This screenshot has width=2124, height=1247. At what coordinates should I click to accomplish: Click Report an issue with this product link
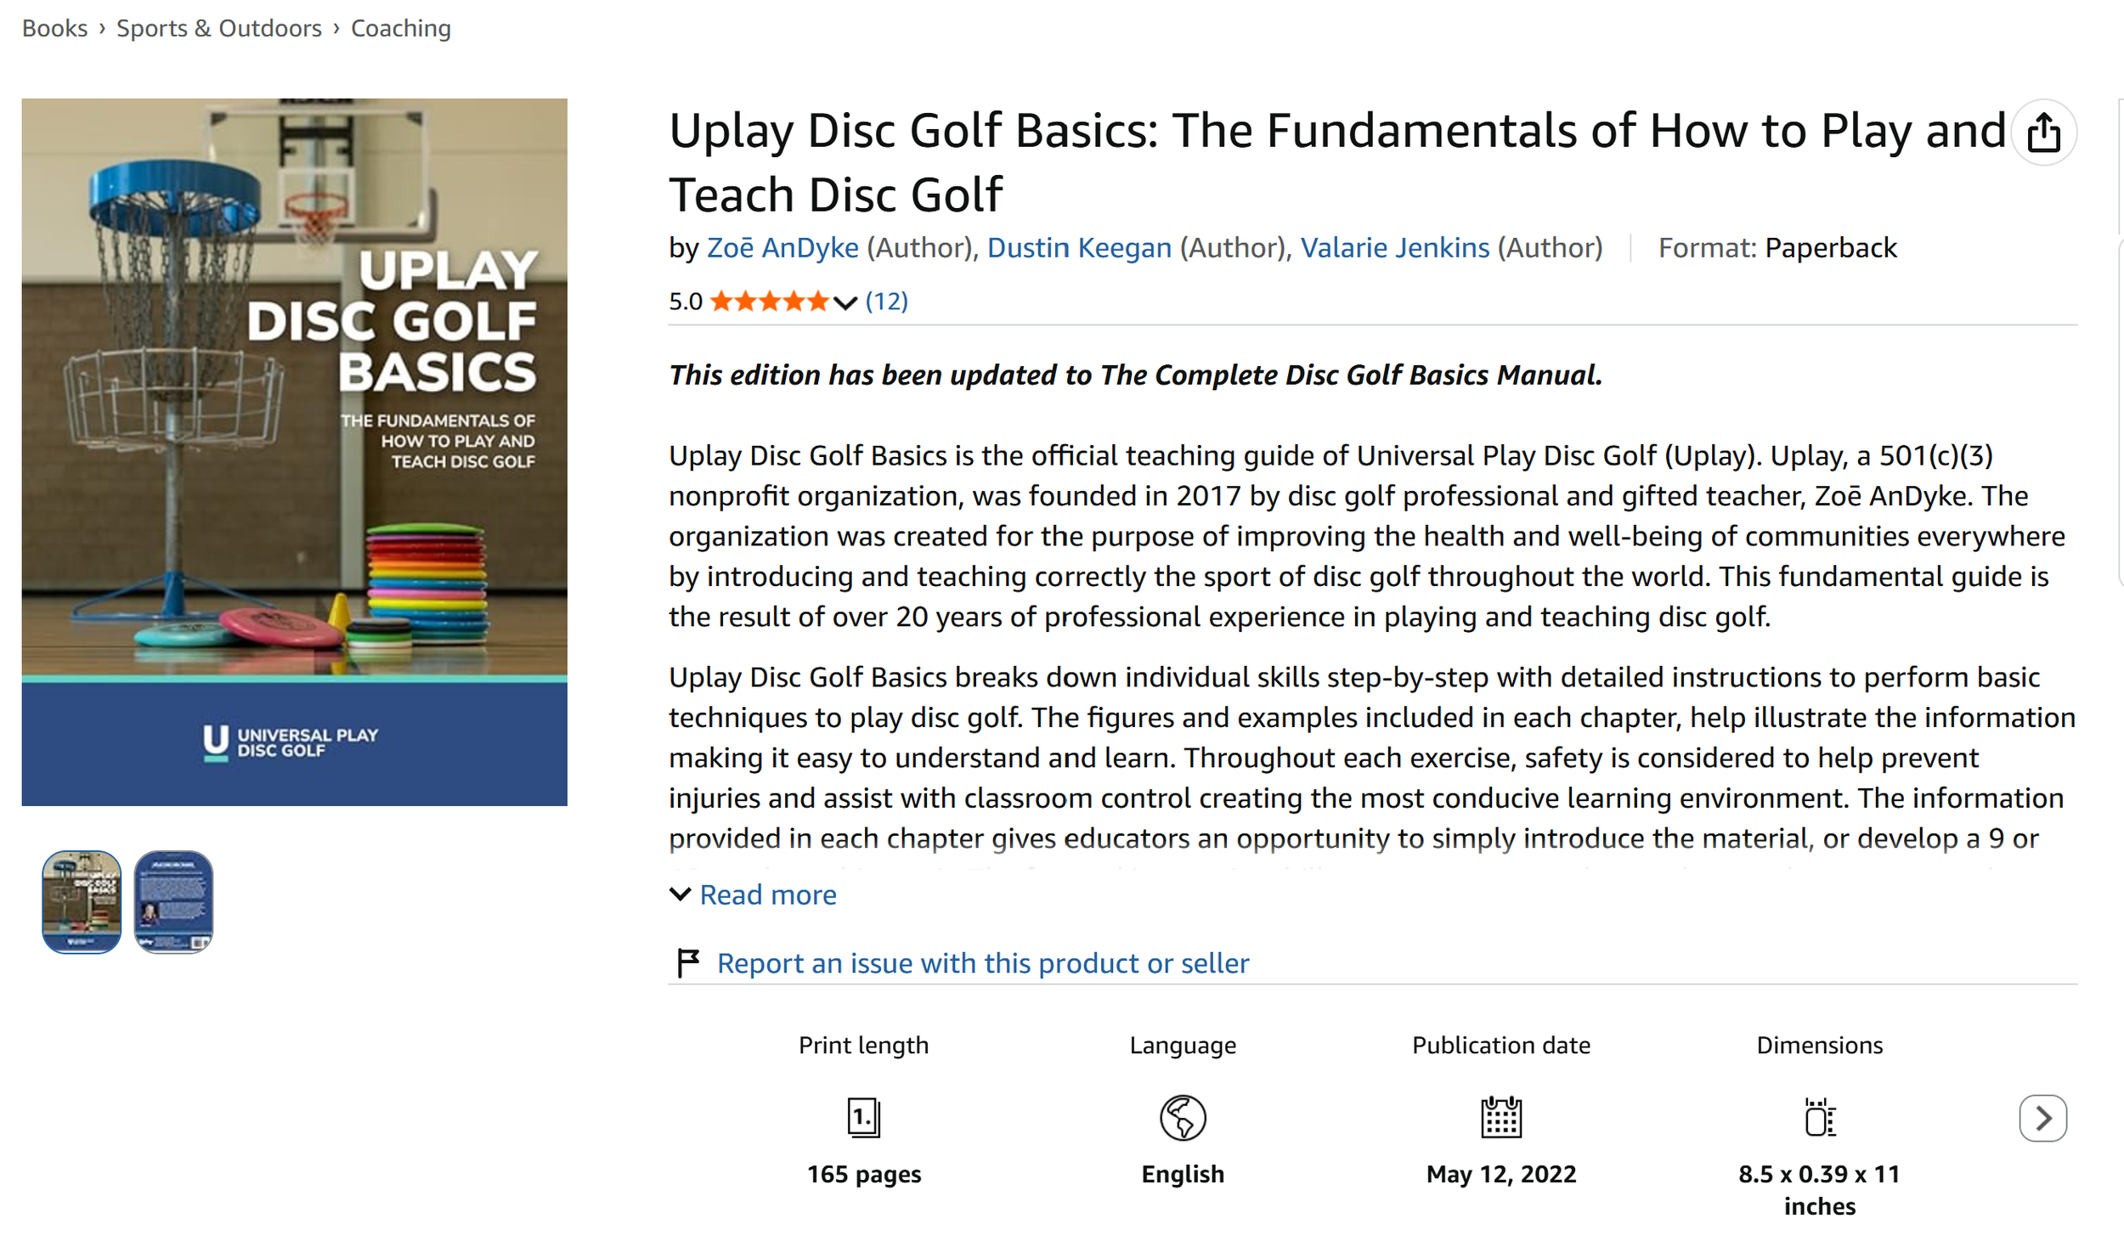click(983, 962)
